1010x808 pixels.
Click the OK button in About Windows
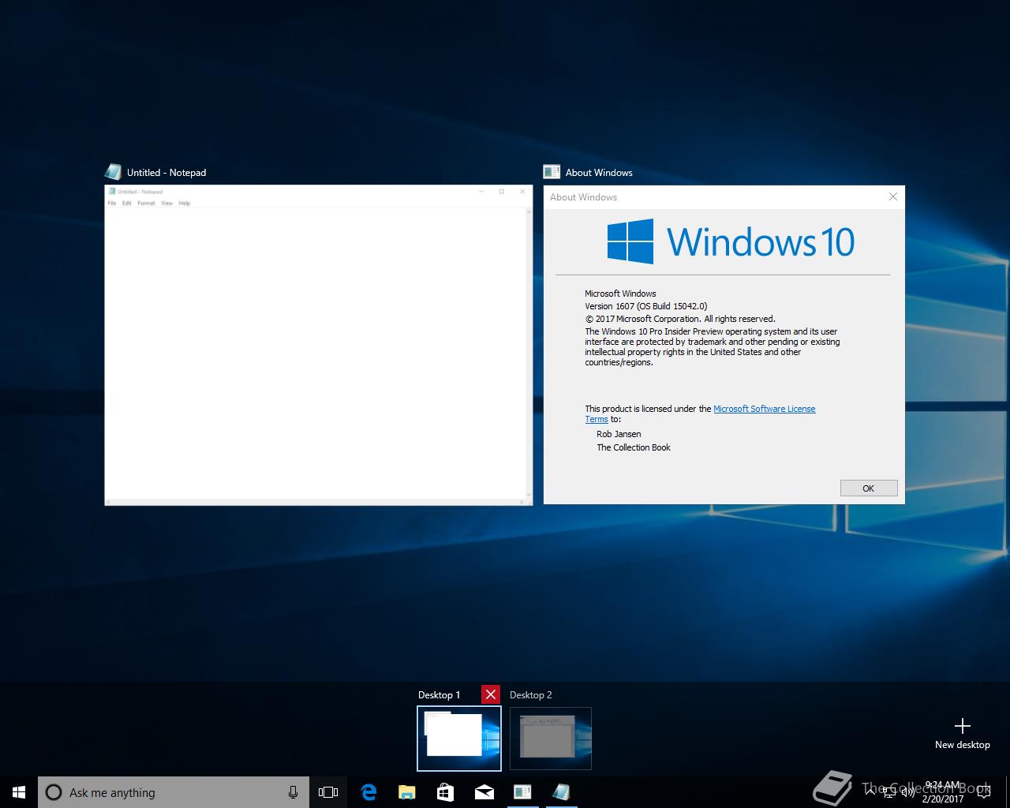coord(869,488)
